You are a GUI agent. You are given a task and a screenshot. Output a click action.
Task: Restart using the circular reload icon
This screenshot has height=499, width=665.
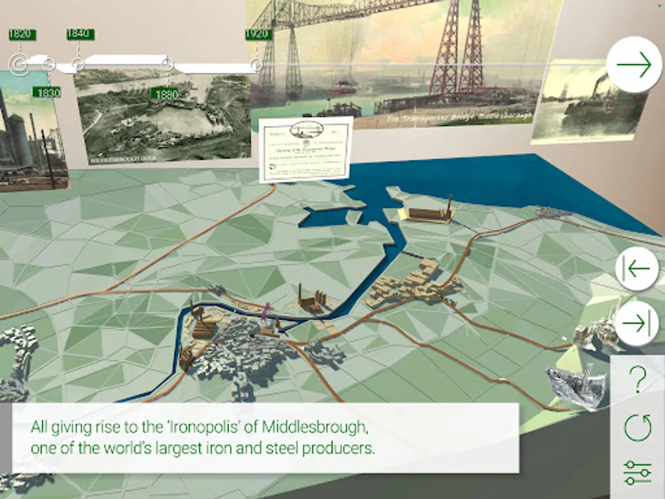click(x=637, y=427)
